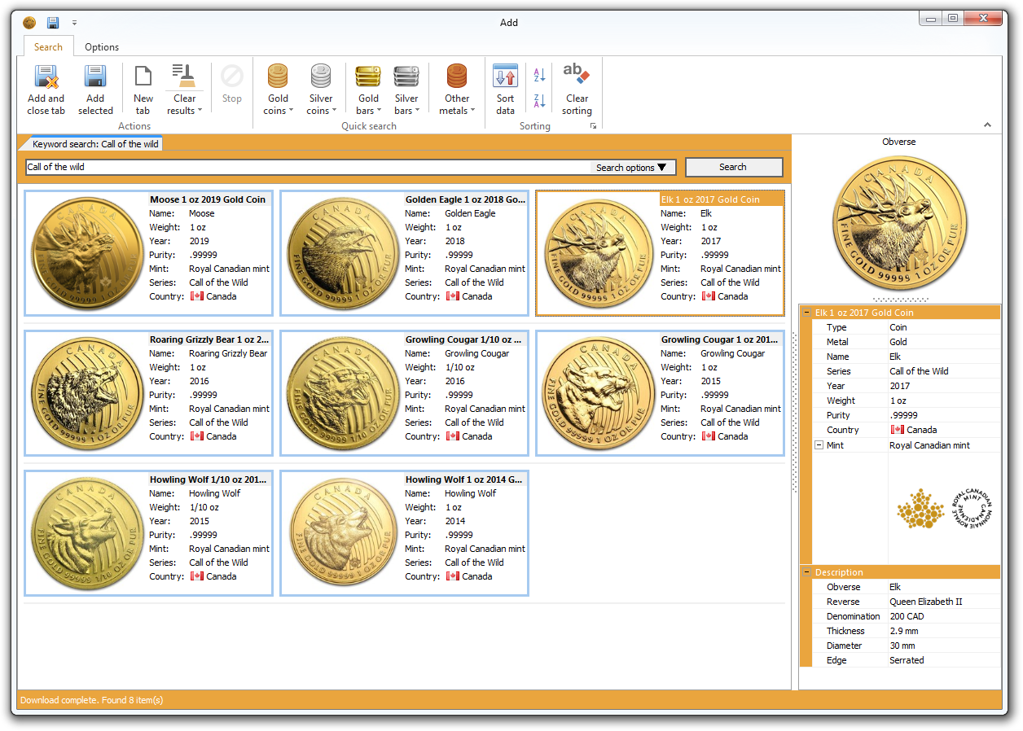
Task: Expand the Search options dropdown
Action: click(x=634, y=168)
